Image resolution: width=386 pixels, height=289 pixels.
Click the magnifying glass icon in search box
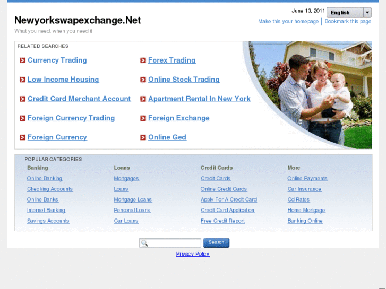pyautogui.click(x=144, y=243)
